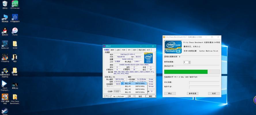Switch to the 测试分数 tab in CPU-Z

tap(142, 50)
